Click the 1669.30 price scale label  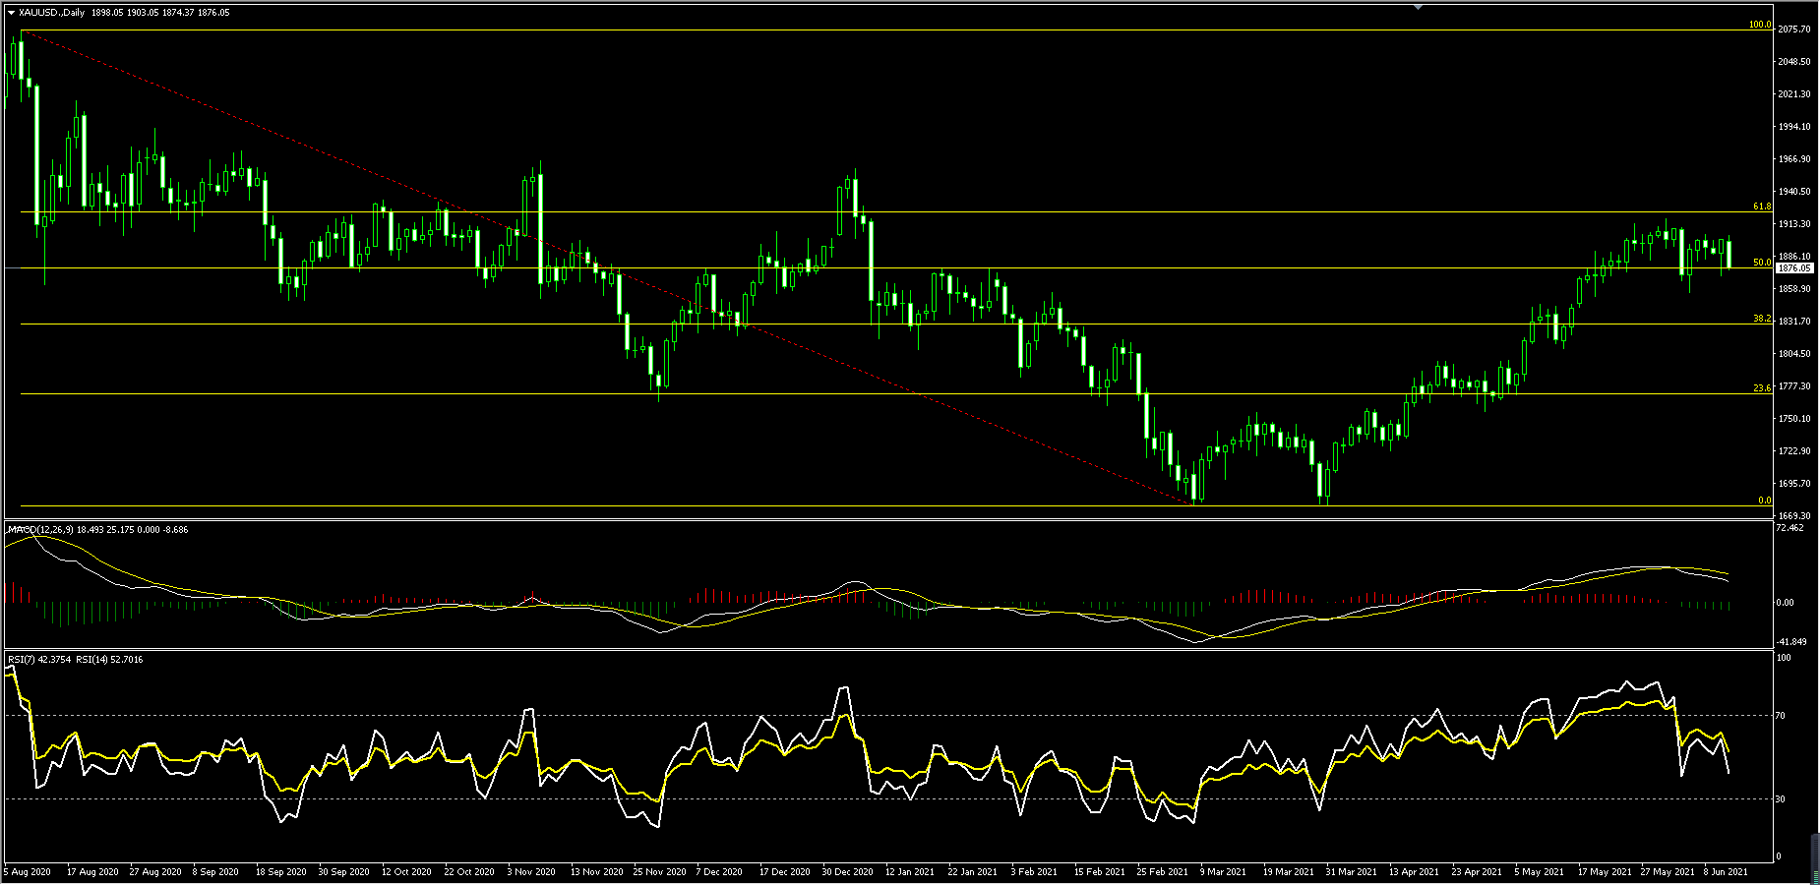1795,516
